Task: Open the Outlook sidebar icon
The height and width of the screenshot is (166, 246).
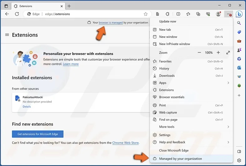Action: (x=239, y=68)
